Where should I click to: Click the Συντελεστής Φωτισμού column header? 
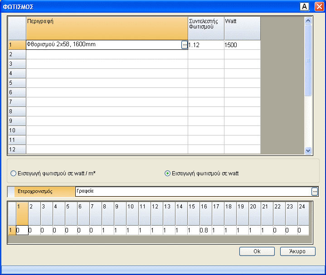tap(206, 29)
